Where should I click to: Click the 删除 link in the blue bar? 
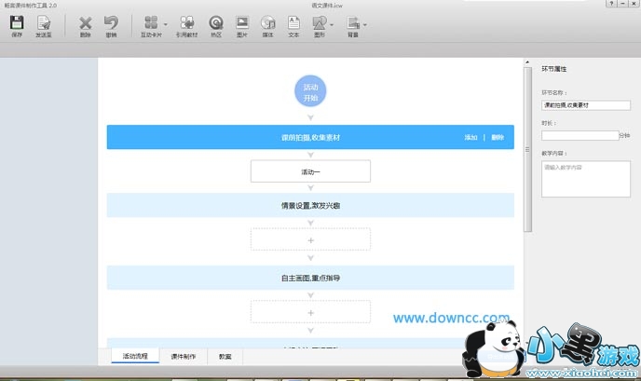tap(498, 137)
